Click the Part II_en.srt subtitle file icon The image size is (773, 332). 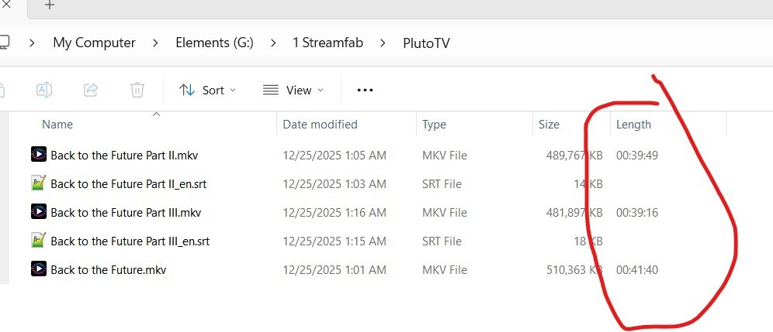[x=38, y=183]
